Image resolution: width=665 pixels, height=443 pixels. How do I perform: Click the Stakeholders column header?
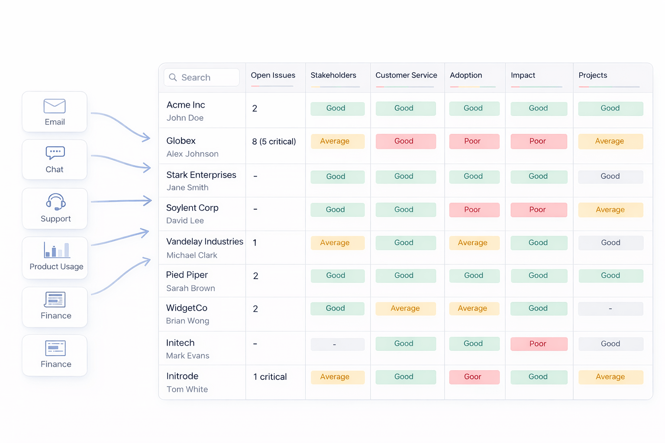(333, 75)
